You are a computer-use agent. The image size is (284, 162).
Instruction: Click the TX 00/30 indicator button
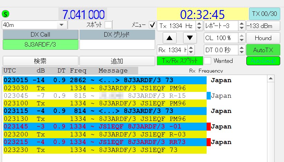click(264, 14)
